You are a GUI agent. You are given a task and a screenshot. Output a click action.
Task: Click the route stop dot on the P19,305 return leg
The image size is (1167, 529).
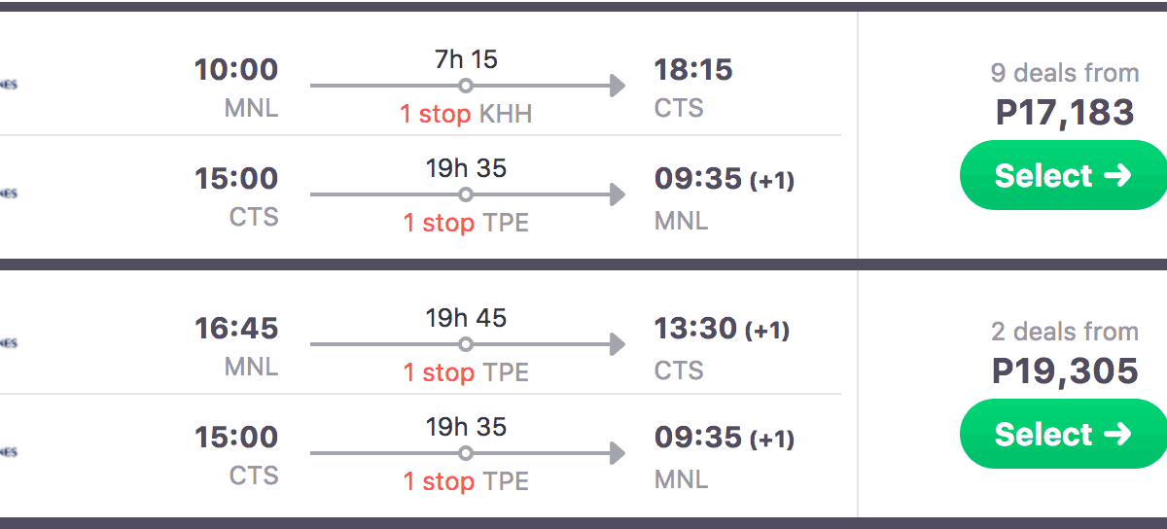[466, 453]
